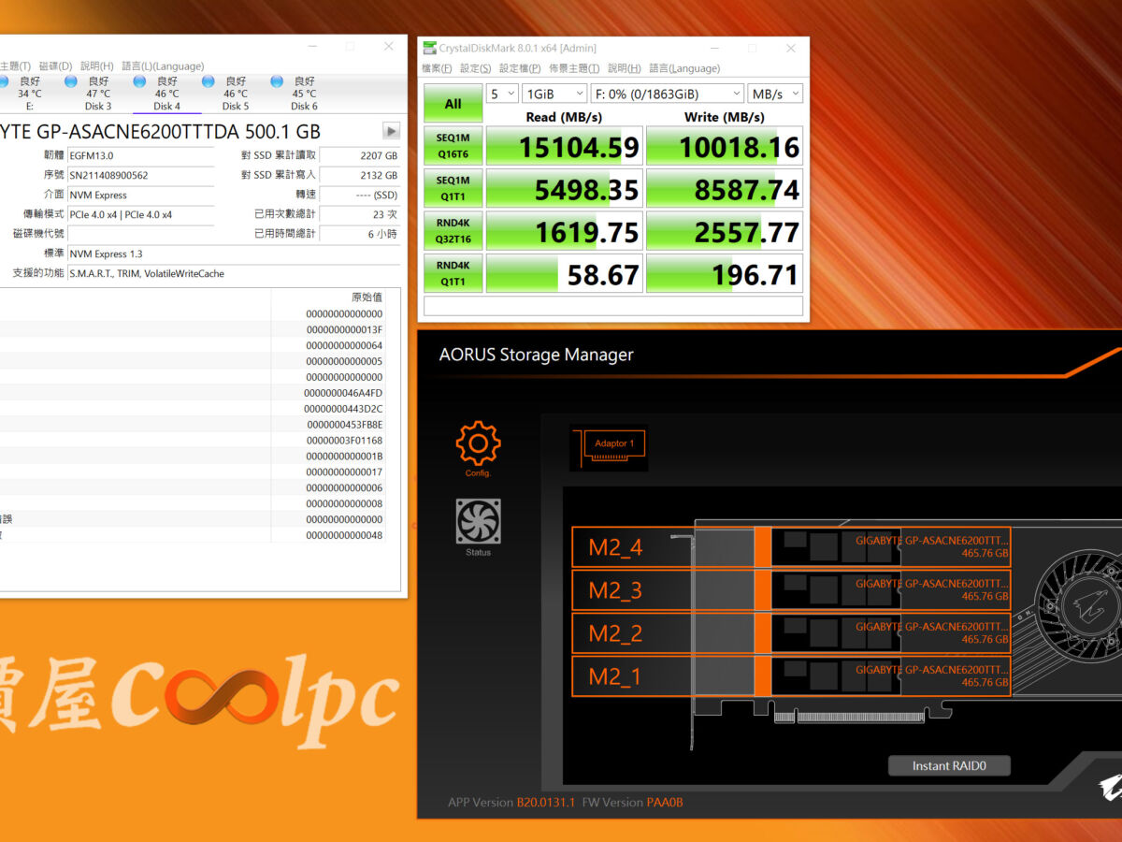Screen dimensions: 1122x842
Task: Close the CrystalDiskMark window
Action: pyautogui.click(x=790, y=48)
